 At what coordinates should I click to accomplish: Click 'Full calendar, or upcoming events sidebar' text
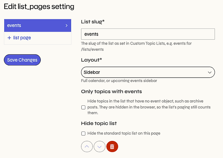[119, 81]
